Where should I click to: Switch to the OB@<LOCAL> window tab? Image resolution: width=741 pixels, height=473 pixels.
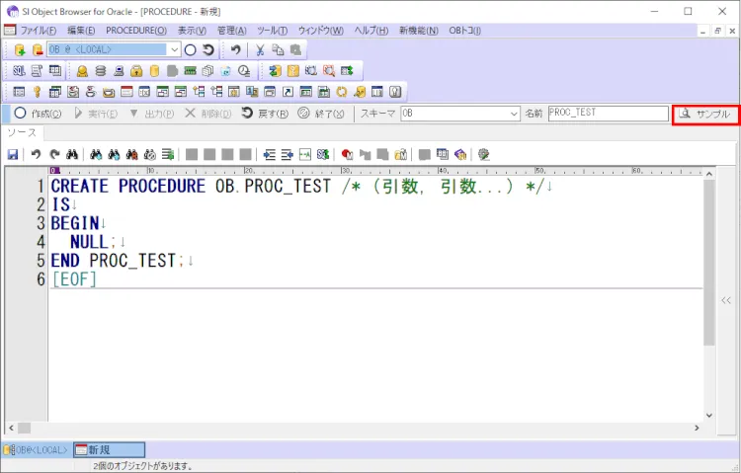[x=37, y=450]
